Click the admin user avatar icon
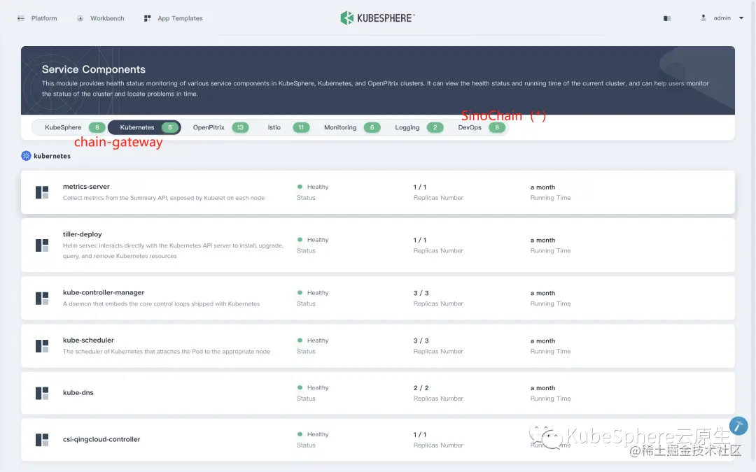This screenshot has height=472, width=756. pyautogui.click(x=703, y=17)
